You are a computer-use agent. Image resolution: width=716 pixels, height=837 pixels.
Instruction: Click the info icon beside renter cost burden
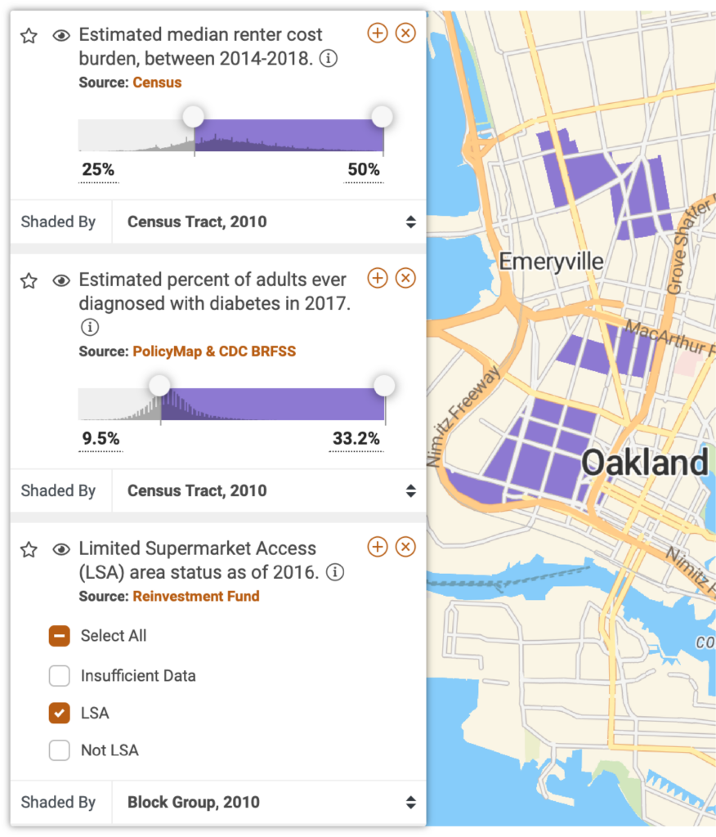tap(329, 58)
